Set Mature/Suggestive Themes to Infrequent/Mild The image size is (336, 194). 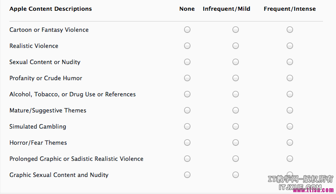pyautogui.click(x=236, y=110)
